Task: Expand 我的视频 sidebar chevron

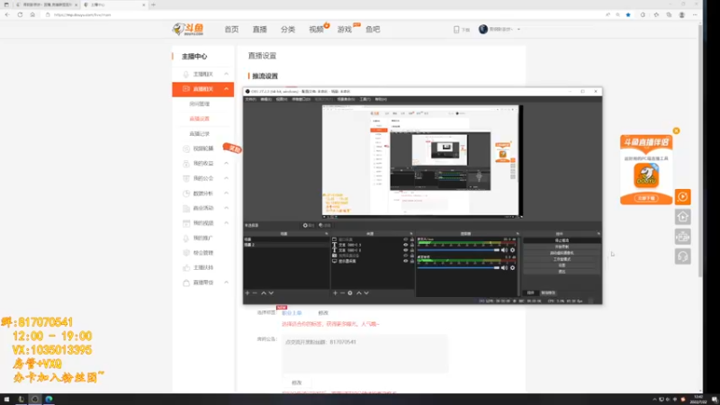Action: pyautogui.click(x=227, y=223)
